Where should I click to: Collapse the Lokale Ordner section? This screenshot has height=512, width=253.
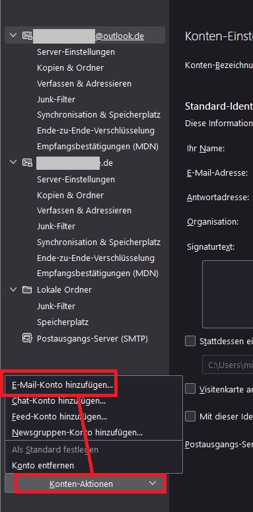coord(13,289)
